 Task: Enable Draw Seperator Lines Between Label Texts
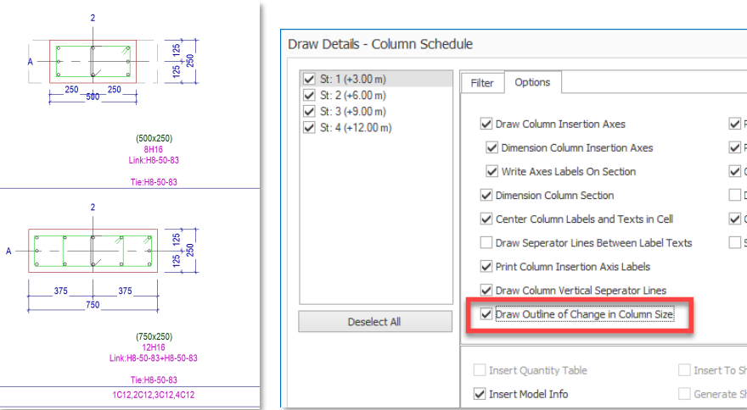486,242
